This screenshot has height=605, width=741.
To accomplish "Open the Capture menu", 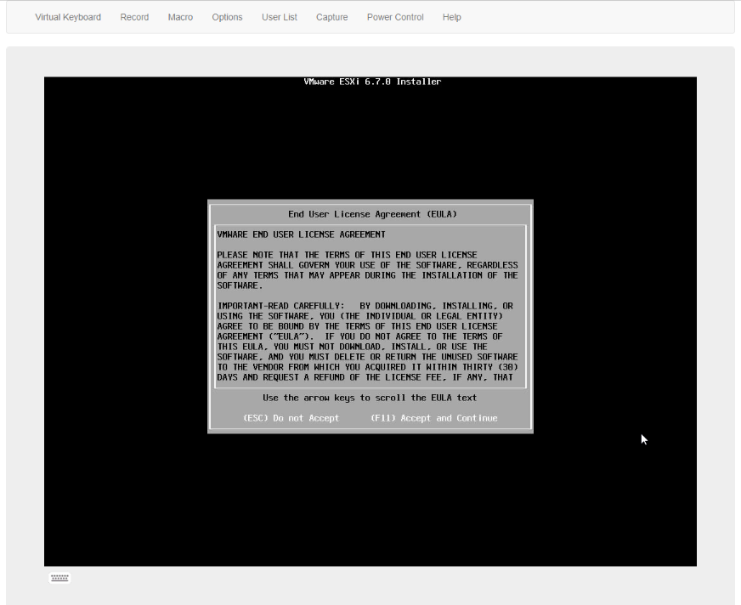I will 331,17.
